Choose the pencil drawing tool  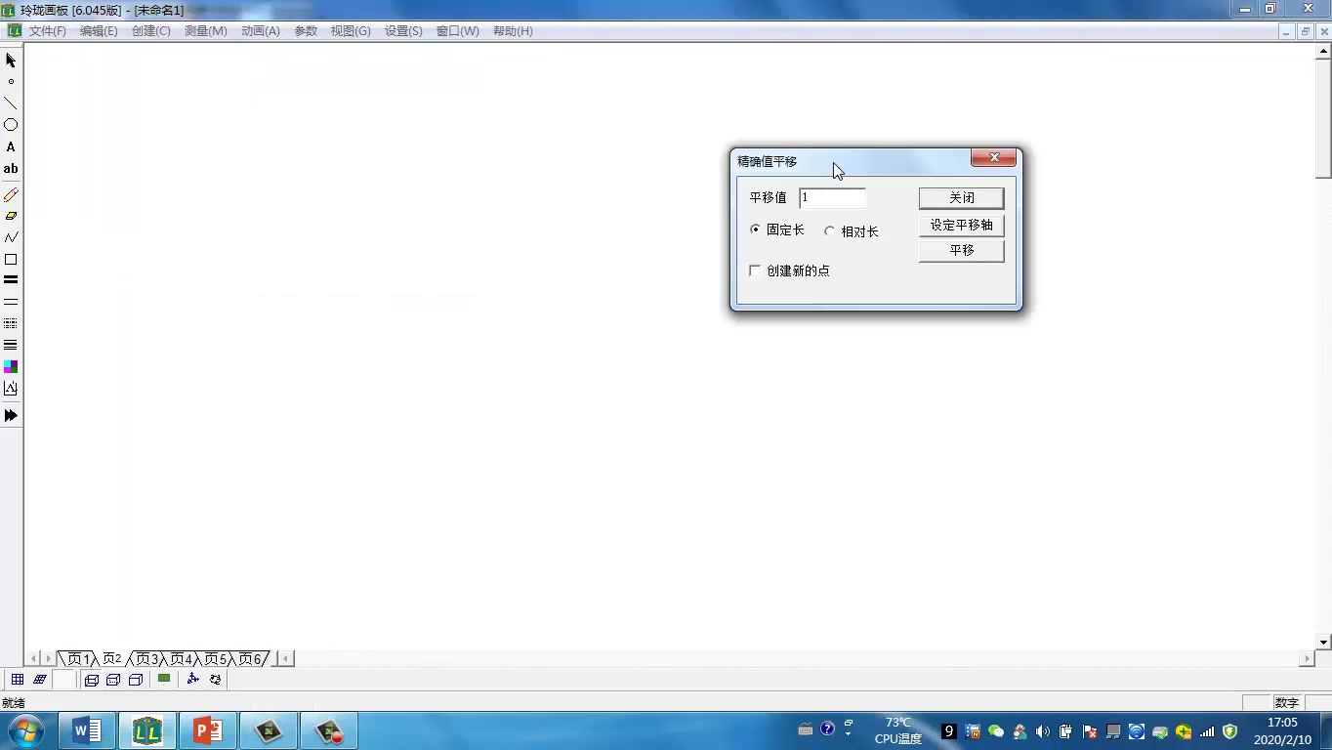point(11,194)
